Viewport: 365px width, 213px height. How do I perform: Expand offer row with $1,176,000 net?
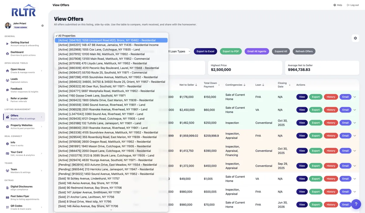click(x=355, y=97)
